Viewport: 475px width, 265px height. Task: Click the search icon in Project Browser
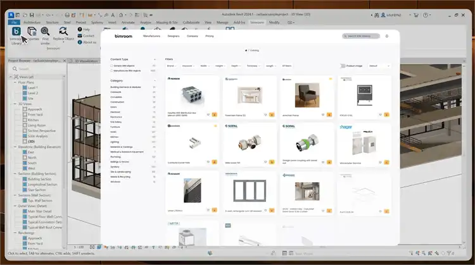coord(15,69)
